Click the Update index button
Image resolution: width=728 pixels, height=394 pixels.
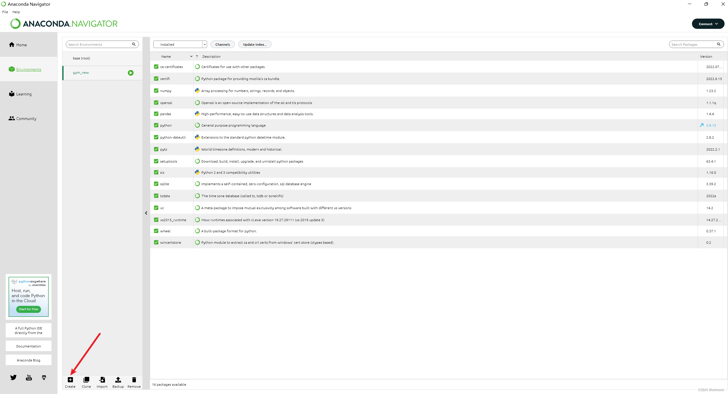click(x=255, y=44)
